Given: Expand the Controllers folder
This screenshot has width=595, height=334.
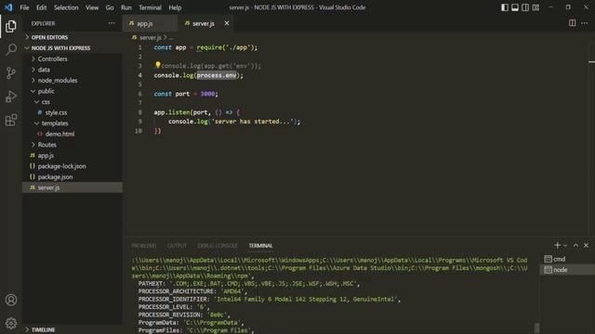Looking at the screenshot, I should pyautogui.click(x=52, y=59).
